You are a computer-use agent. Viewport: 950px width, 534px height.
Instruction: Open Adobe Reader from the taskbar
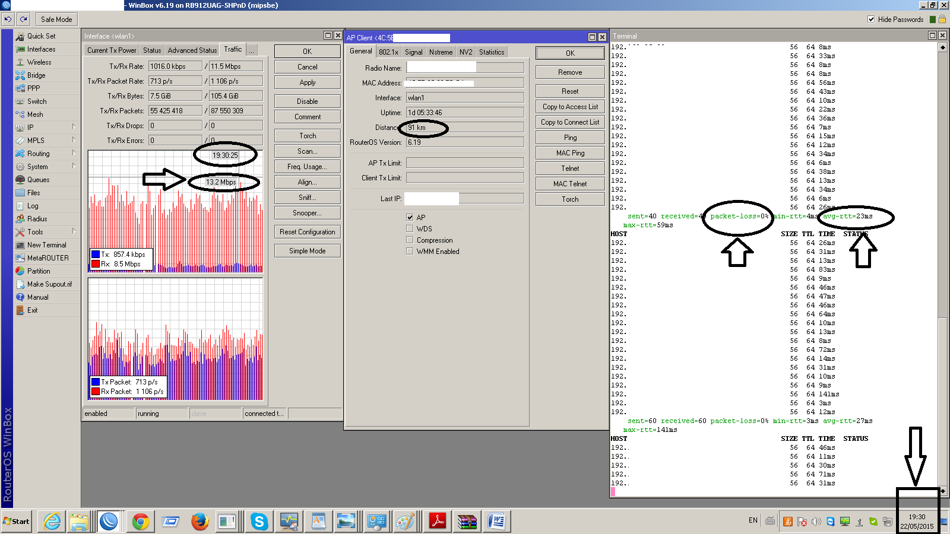point(438,522)
